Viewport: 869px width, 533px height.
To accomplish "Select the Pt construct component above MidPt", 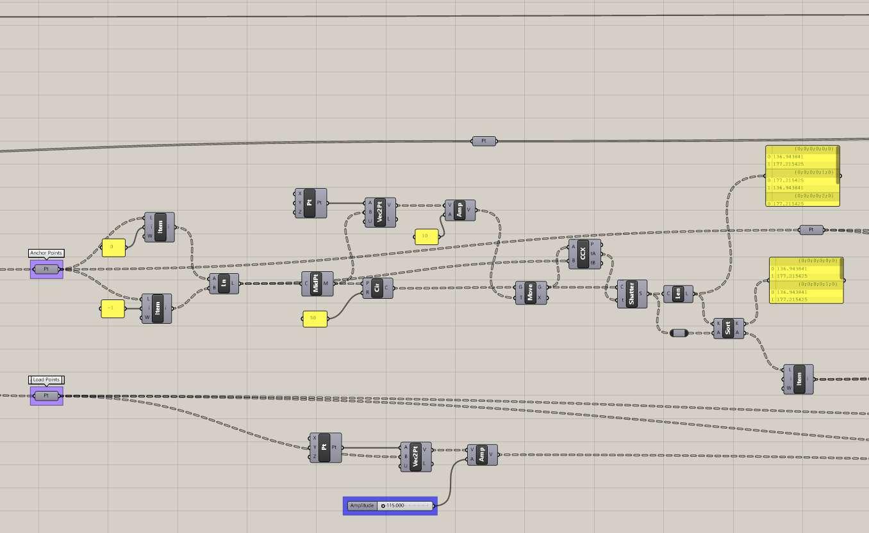I will tap(311, 203).
